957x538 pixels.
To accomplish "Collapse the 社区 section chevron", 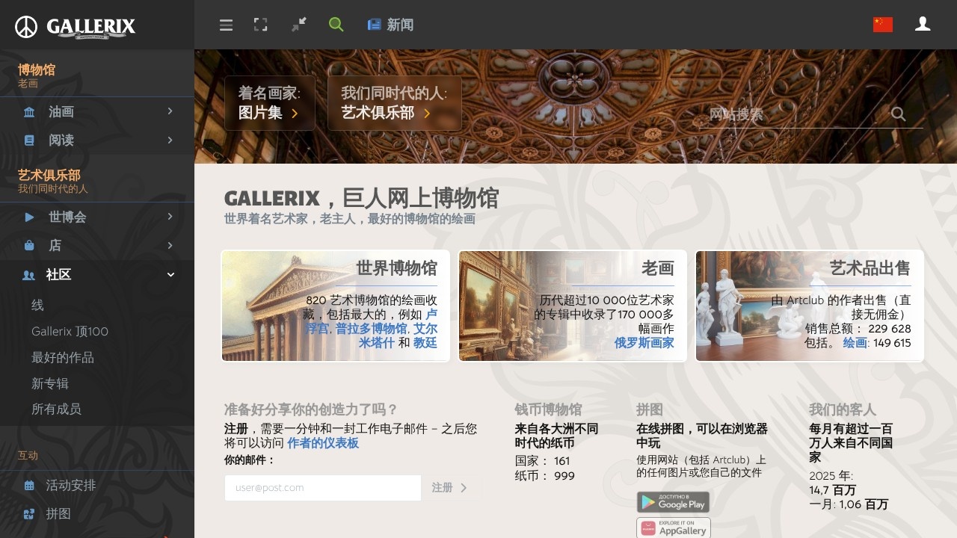I will [170, 274].
